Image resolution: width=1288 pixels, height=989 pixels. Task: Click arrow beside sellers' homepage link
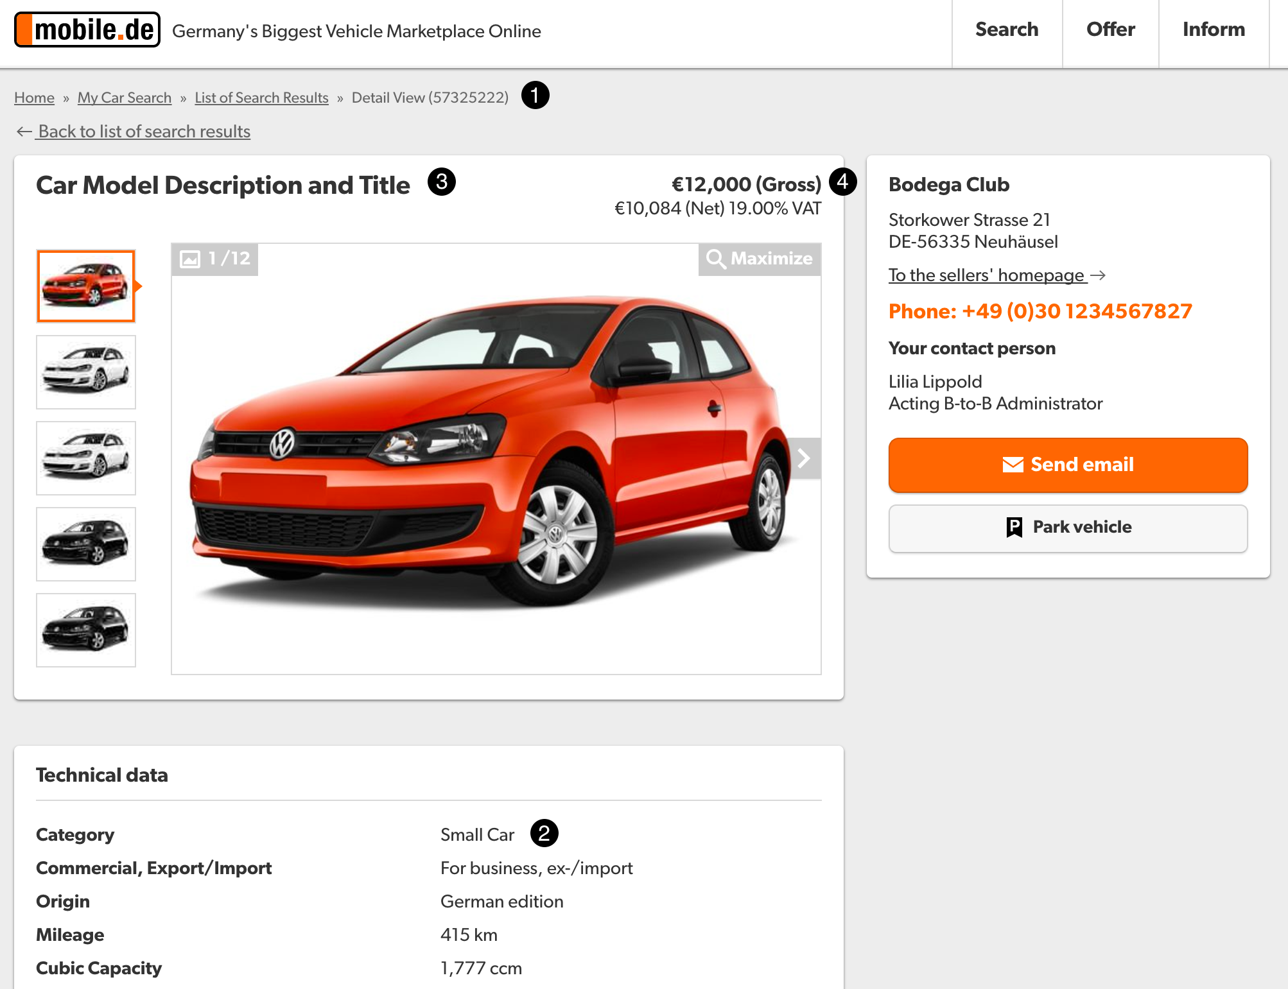click(1098, 275)
